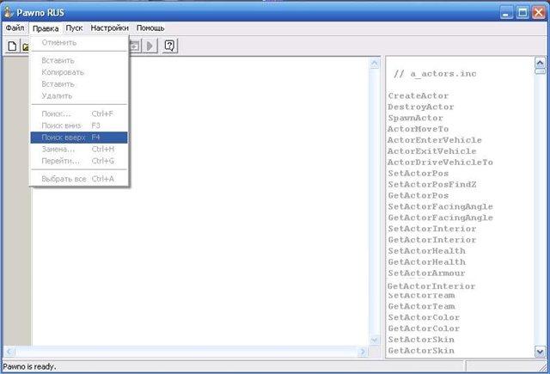Click the Open folder toolbar icon
Image resolution: width=550 pixels, height=374 pixels.
[25, 46]
